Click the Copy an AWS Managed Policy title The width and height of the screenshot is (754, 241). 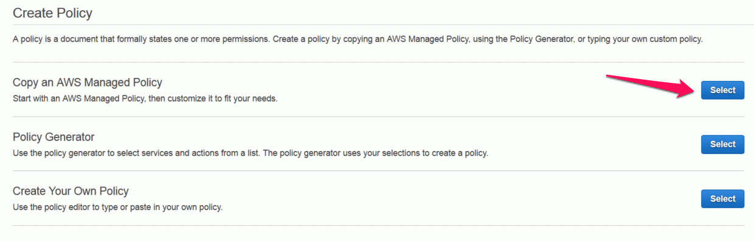click(x=88, y=82)
